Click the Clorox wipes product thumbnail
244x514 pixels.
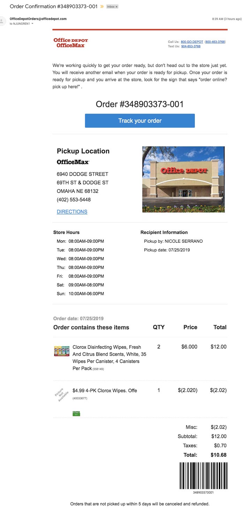(62, 351)
